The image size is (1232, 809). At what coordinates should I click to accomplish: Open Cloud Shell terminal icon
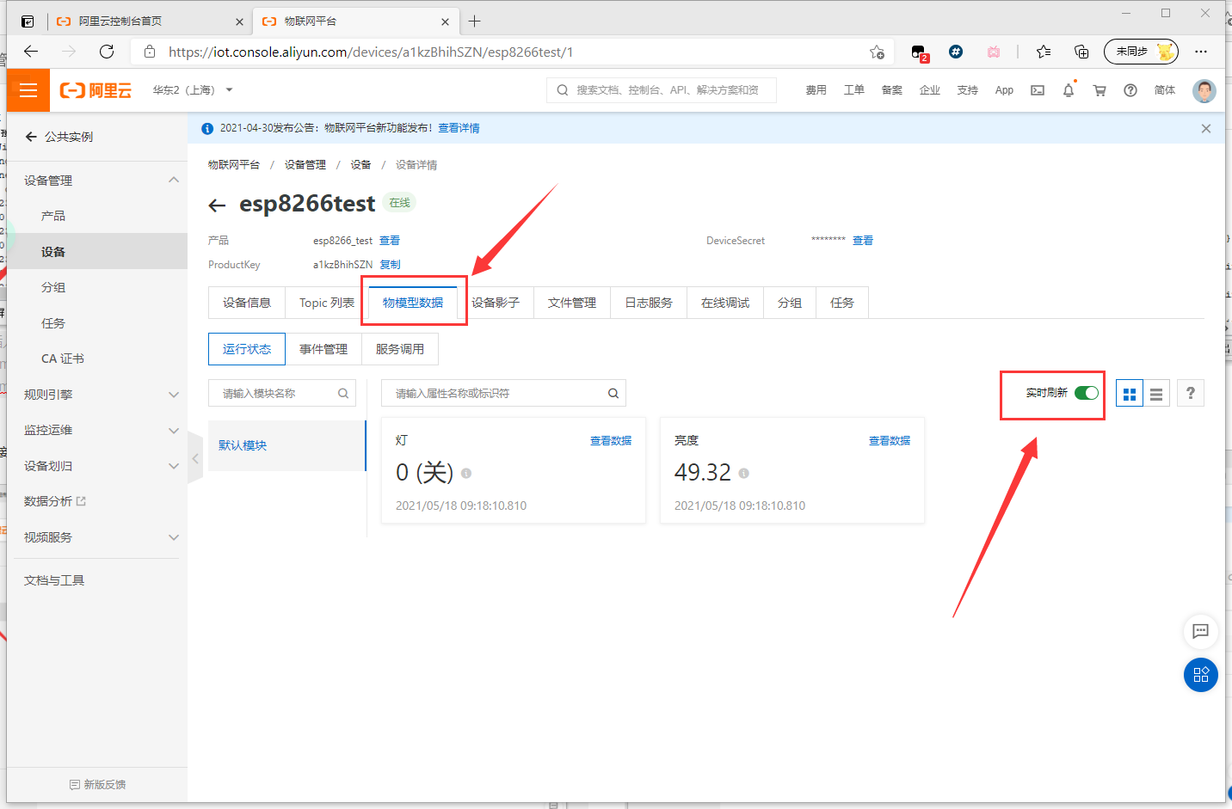[1038, 90]
